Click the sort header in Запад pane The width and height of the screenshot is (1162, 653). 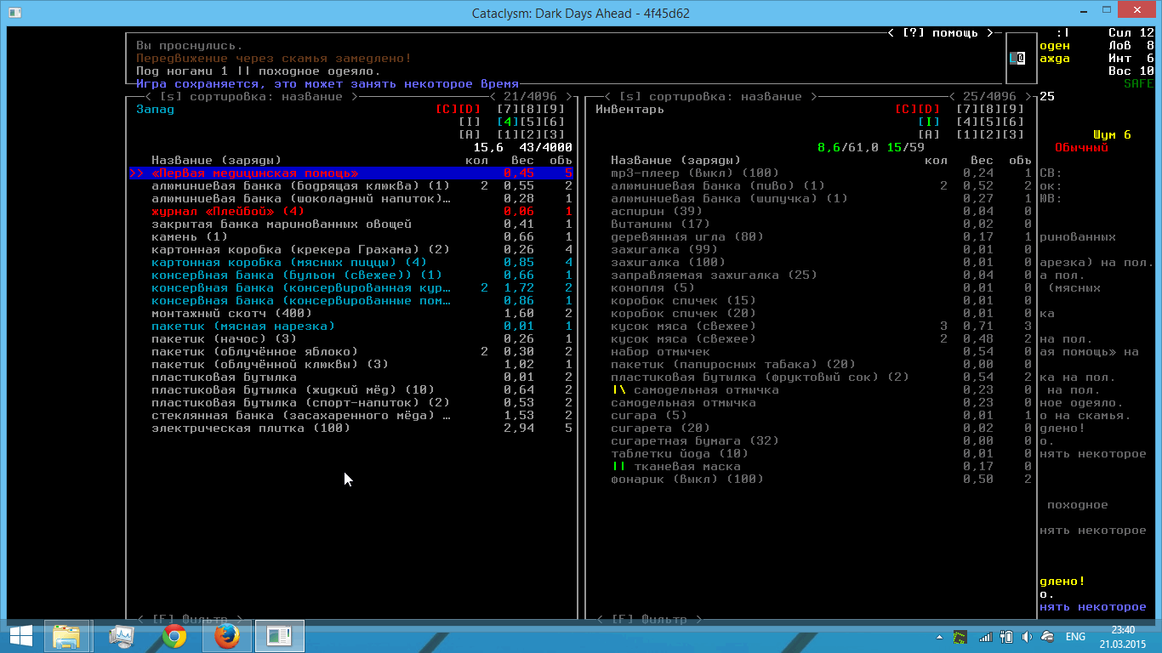point(249,97)
